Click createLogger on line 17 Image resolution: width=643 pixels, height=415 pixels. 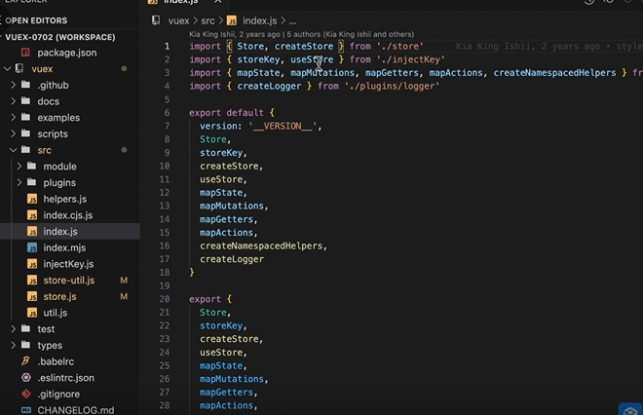pos(232,259)
